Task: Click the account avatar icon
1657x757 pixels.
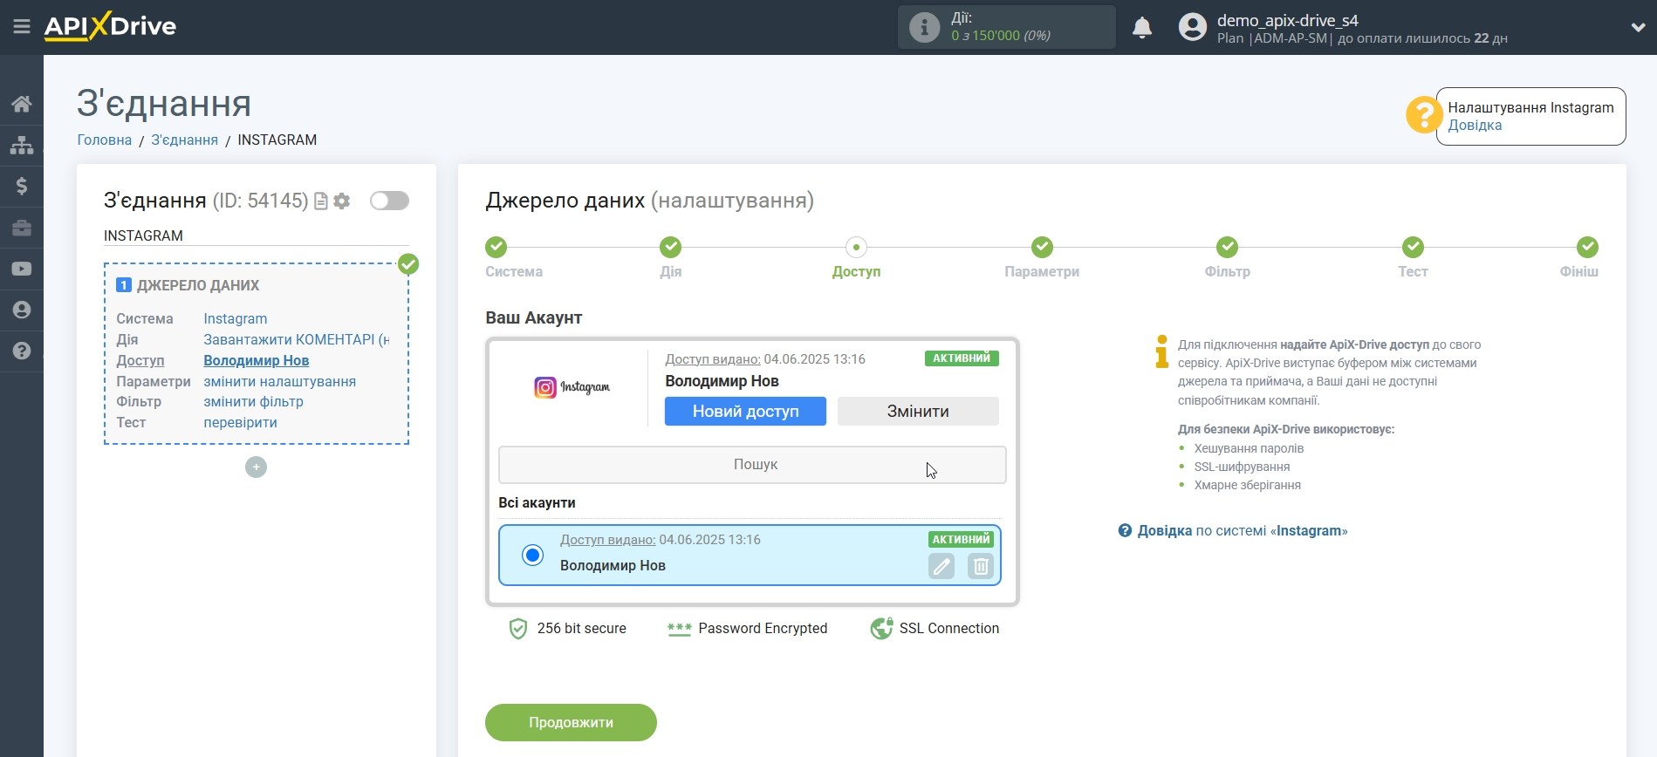Action: tap(1192, 27)
